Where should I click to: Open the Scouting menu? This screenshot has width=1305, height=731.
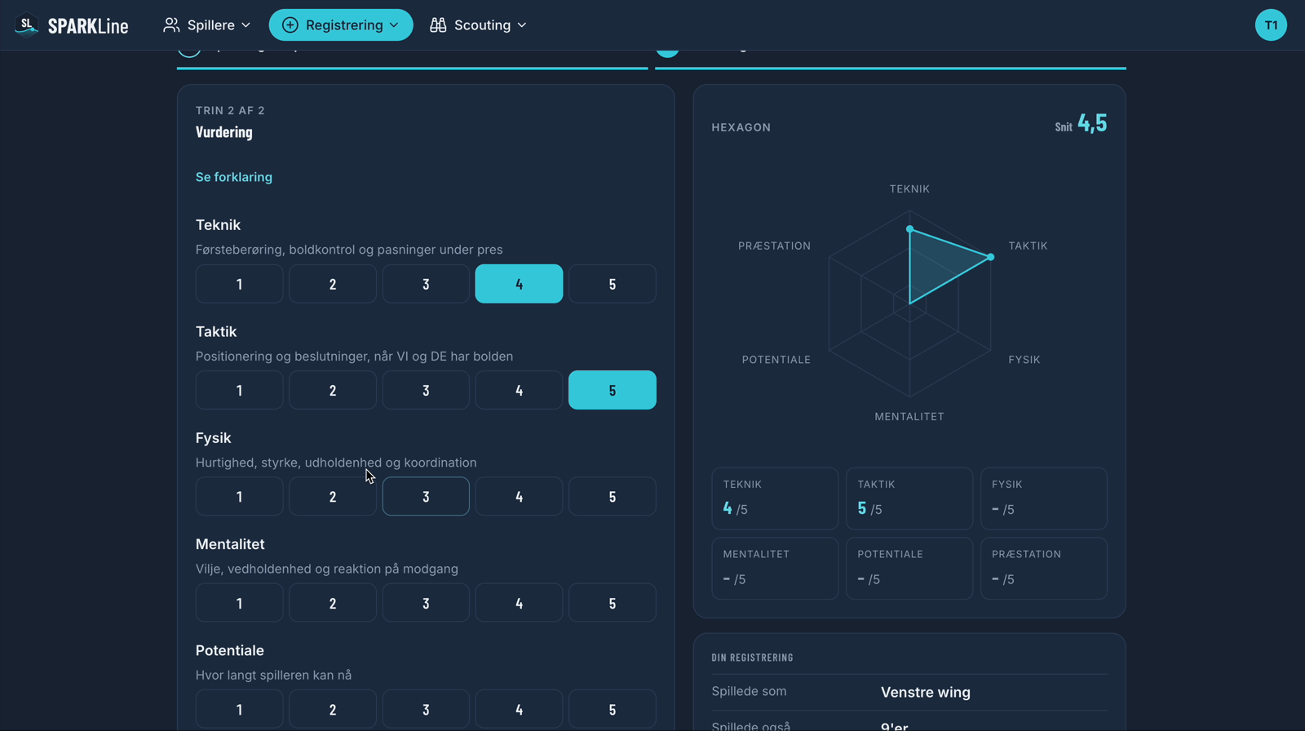(x=479, y=25)
